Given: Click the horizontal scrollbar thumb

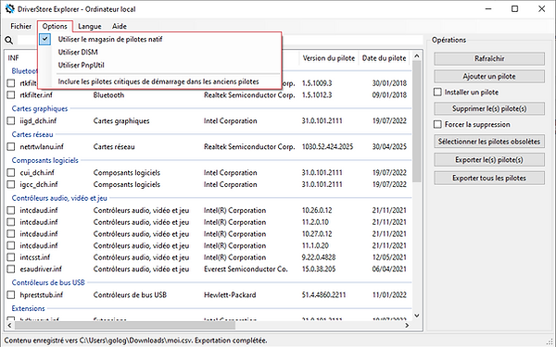Looking at the screenshot, I should [x=124, y=325].
